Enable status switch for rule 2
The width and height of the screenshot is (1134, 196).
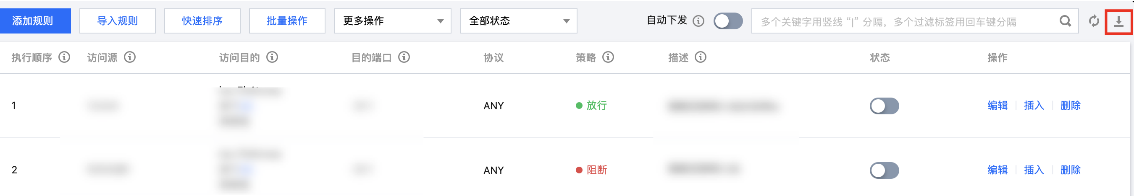point(884,170)
